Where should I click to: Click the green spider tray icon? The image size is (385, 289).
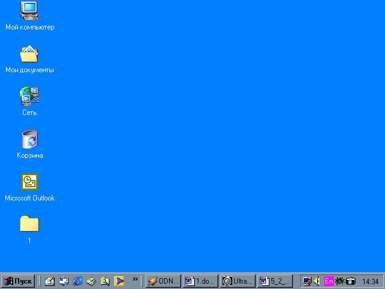click(x=340, y=281)
